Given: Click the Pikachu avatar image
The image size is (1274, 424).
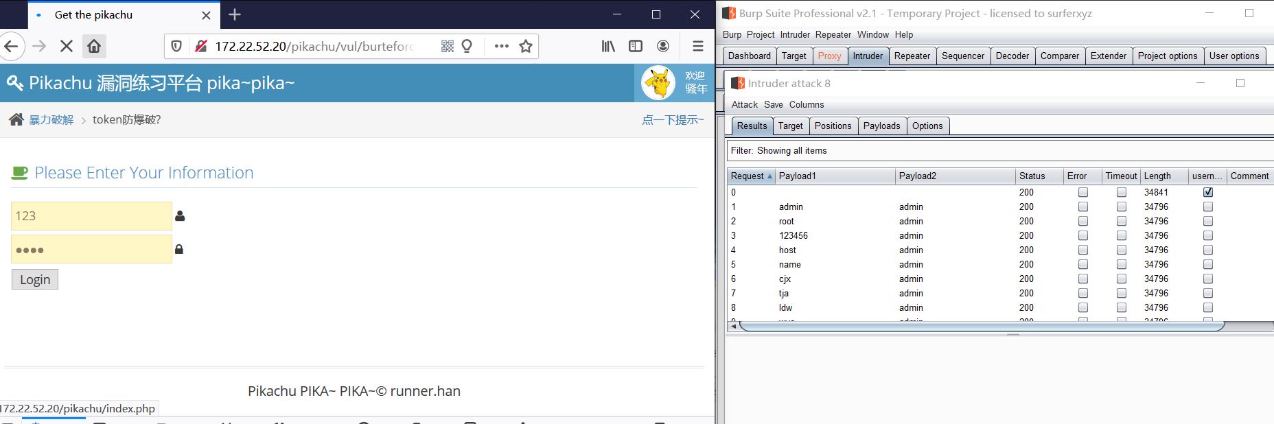Looking at the screenshot, I should [x=658, y=83].
